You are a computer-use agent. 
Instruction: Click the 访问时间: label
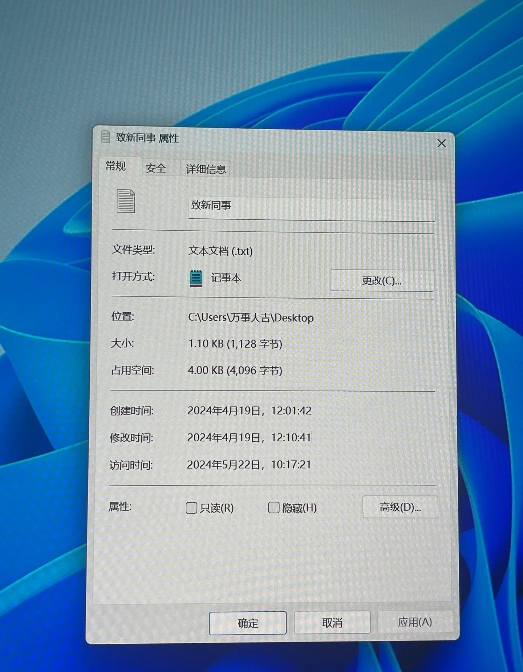click(131, 465)
